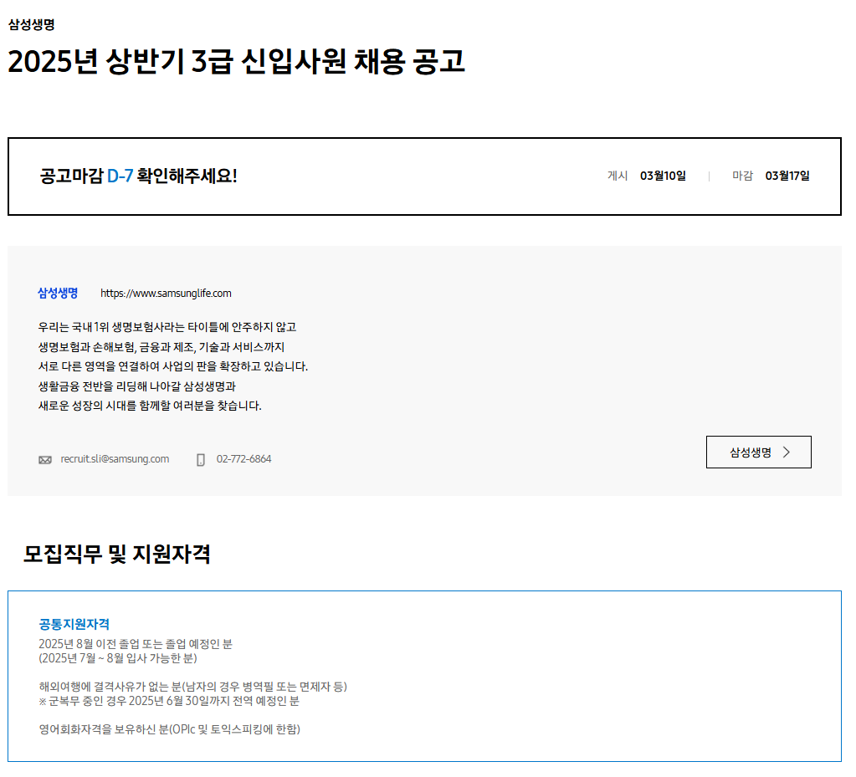Viewport: 856px width, 777px height.
Task: Click the 모집직무 및 지원자격 heading
Action: [117, 554]
